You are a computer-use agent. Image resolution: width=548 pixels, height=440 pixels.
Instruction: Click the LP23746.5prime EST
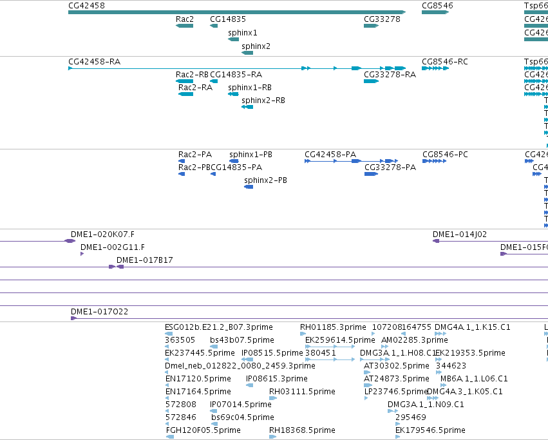(366, 398)
